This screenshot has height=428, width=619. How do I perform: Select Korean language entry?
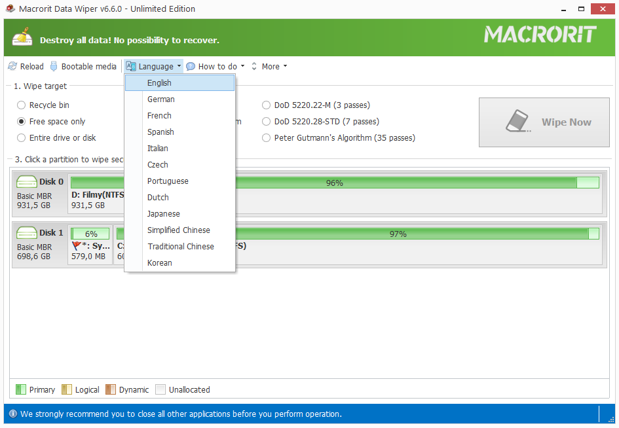[180, 263]
